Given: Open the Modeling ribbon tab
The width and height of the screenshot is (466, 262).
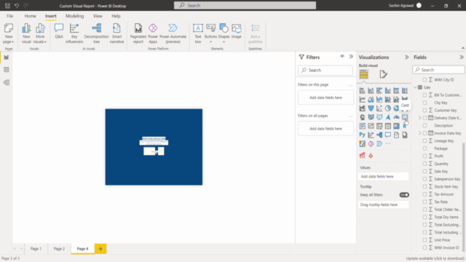Looking at the screenshot, I should [x=74, y=16].
